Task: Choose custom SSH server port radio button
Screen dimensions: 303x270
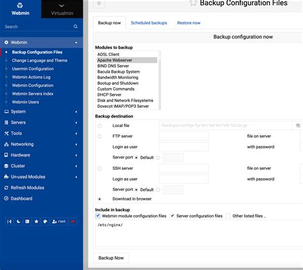Action: [x=158, y=190]
